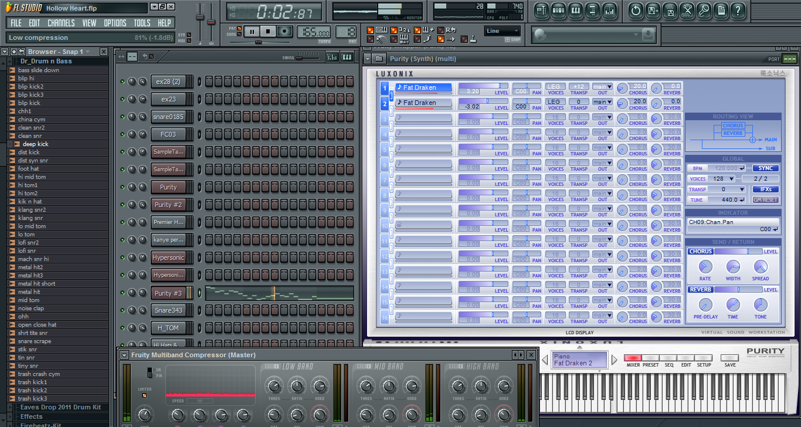Open Transp dropdown in Global section
The height and width of the screenshot is (427, 801).
727,189
